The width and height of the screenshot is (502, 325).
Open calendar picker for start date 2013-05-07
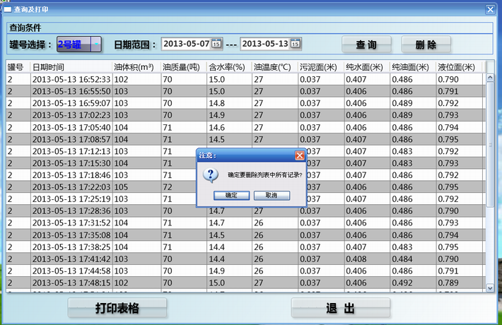(216, 44)
